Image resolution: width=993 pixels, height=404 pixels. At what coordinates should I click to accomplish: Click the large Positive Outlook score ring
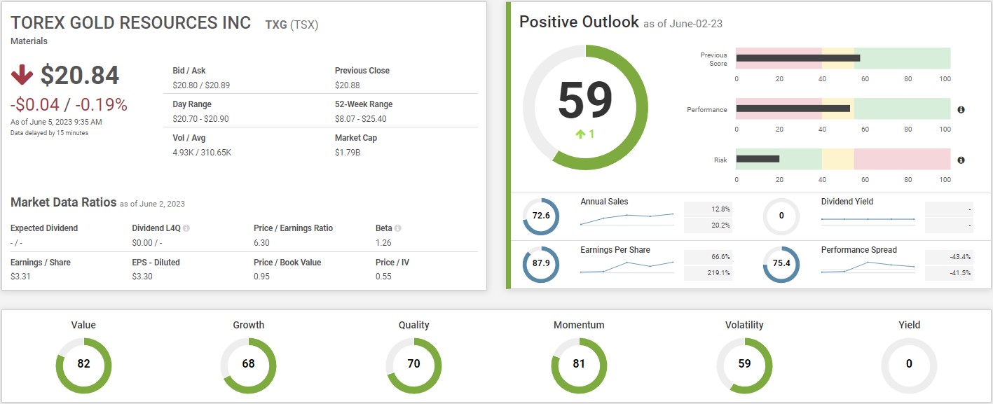(585, 107)
